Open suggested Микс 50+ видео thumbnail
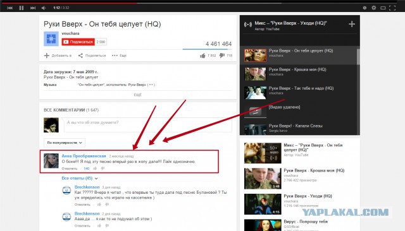Screen dimensions: 405x231 pyautogui.click(x=263, y=153)
